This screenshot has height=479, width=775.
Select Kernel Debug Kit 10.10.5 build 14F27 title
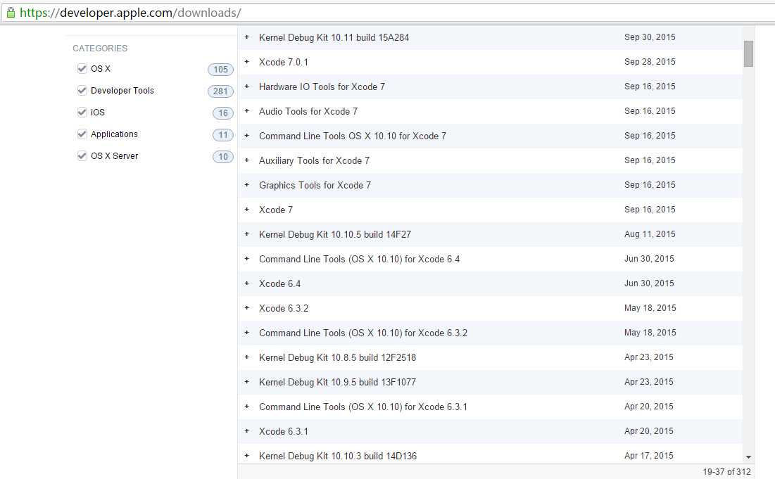tap(335, 234)
